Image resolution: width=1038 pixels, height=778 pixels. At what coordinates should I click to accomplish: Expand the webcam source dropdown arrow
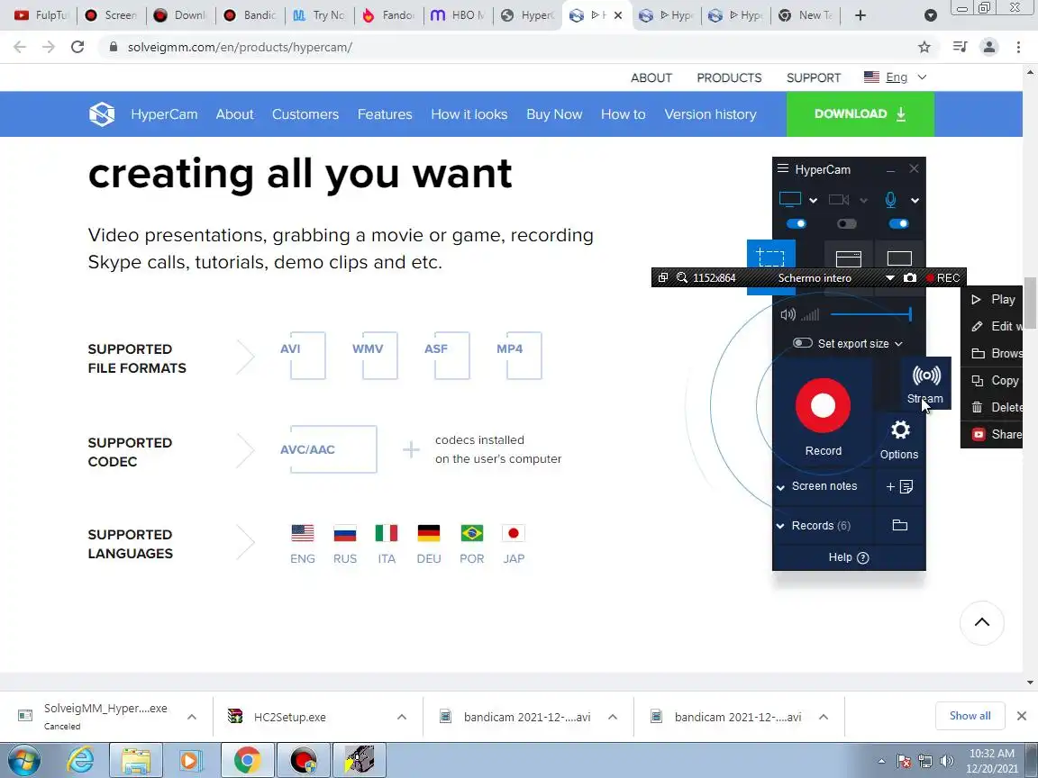tap(863, 201)
